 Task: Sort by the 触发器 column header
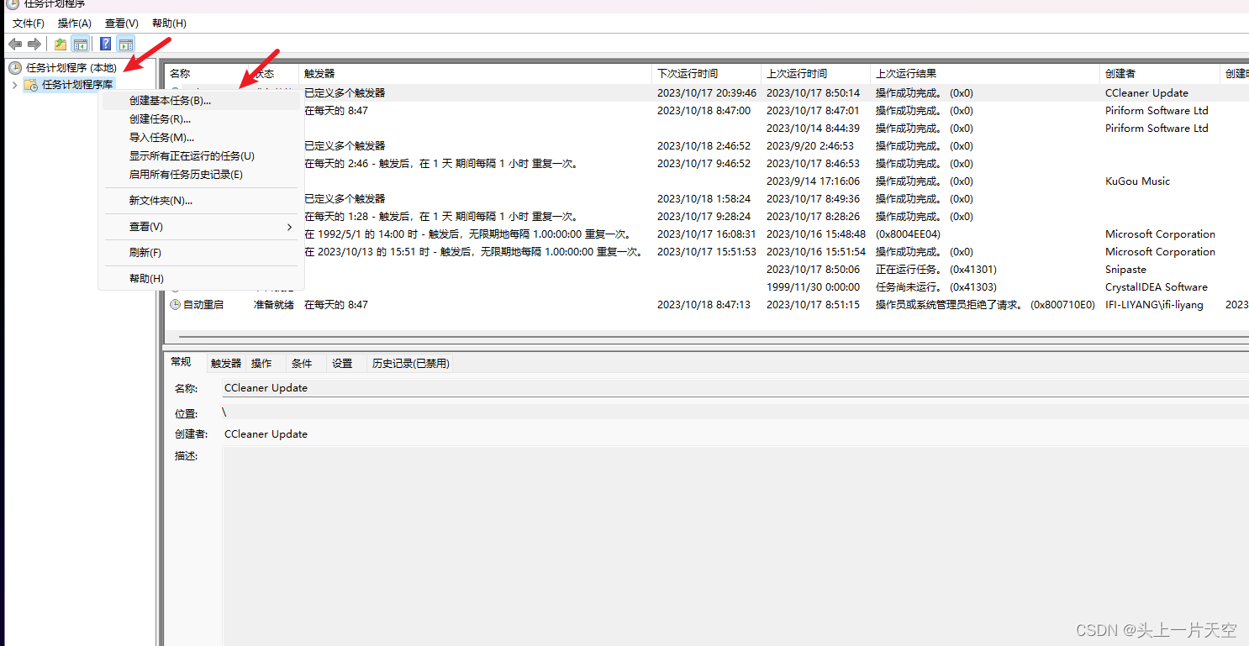[476, 74]
